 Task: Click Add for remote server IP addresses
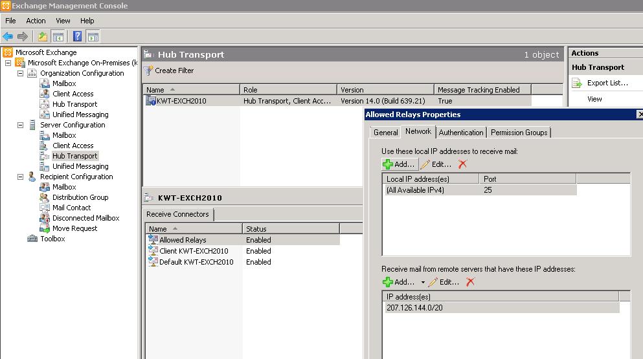(399, 282)
